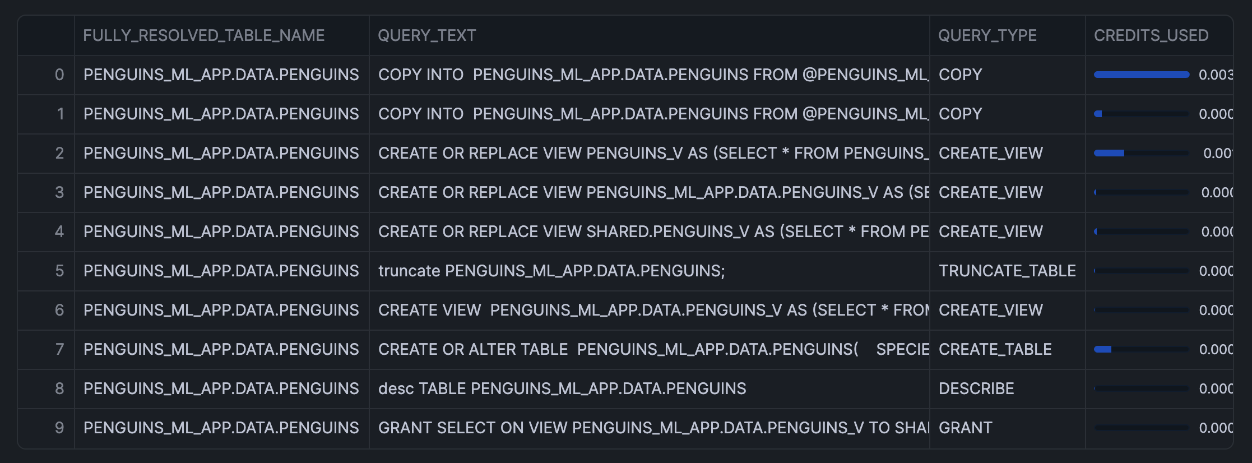Sort by the QUERY_TEXT column header

click(x=426, y=35)
